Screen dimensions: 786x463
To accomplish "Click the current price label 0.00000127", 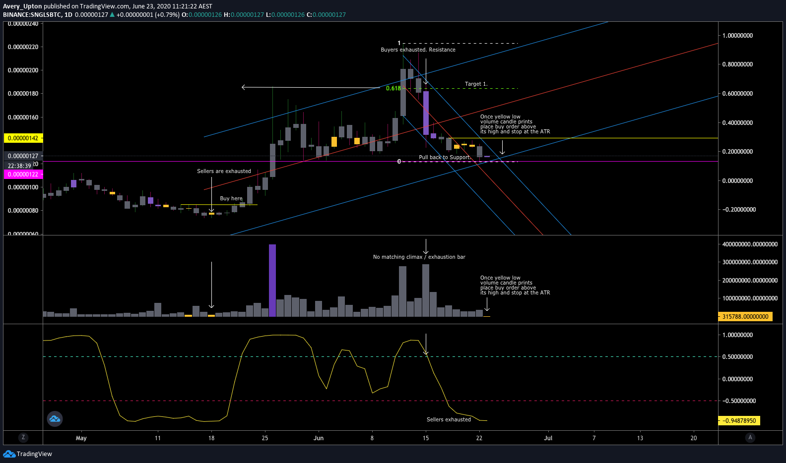I will coord(23,156).
